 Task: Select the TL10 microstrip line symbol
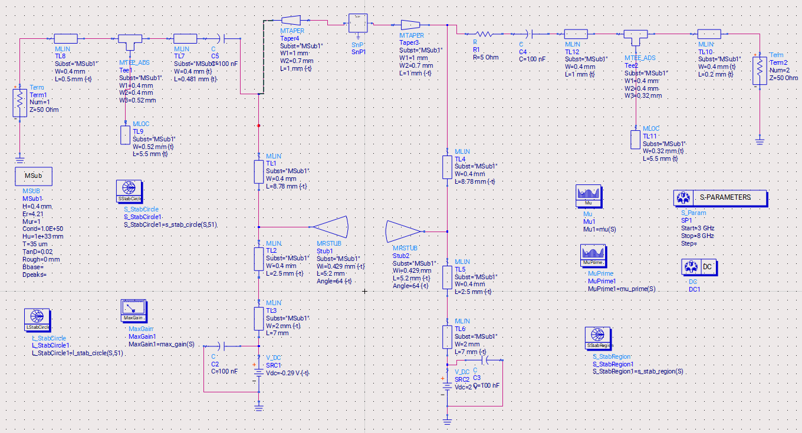coord(709,34)
